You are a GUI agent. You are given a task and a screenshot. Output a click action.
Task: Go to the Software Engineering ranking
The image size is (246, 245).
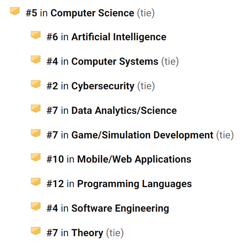point(120,208)
